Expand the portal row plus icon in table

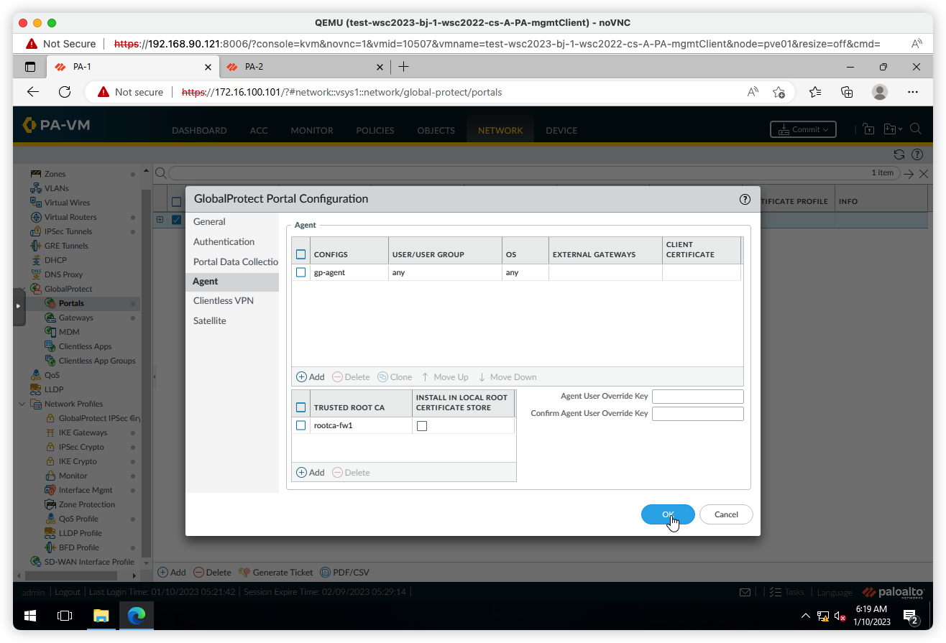(160, 220)
